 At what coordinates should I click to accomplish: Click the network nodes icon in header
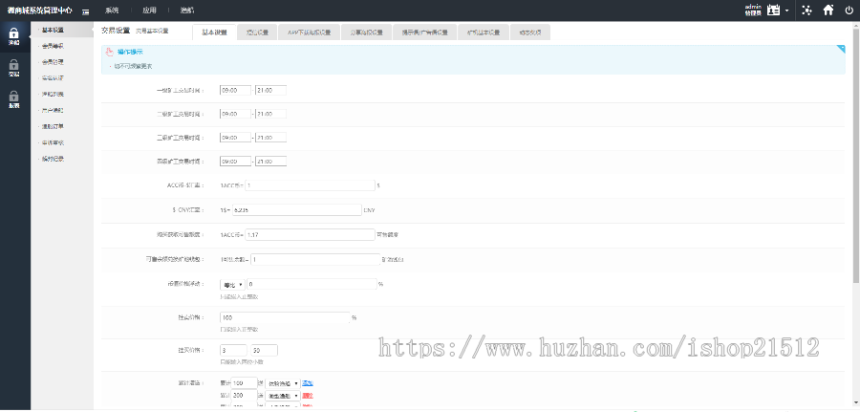tap(806, 10)
